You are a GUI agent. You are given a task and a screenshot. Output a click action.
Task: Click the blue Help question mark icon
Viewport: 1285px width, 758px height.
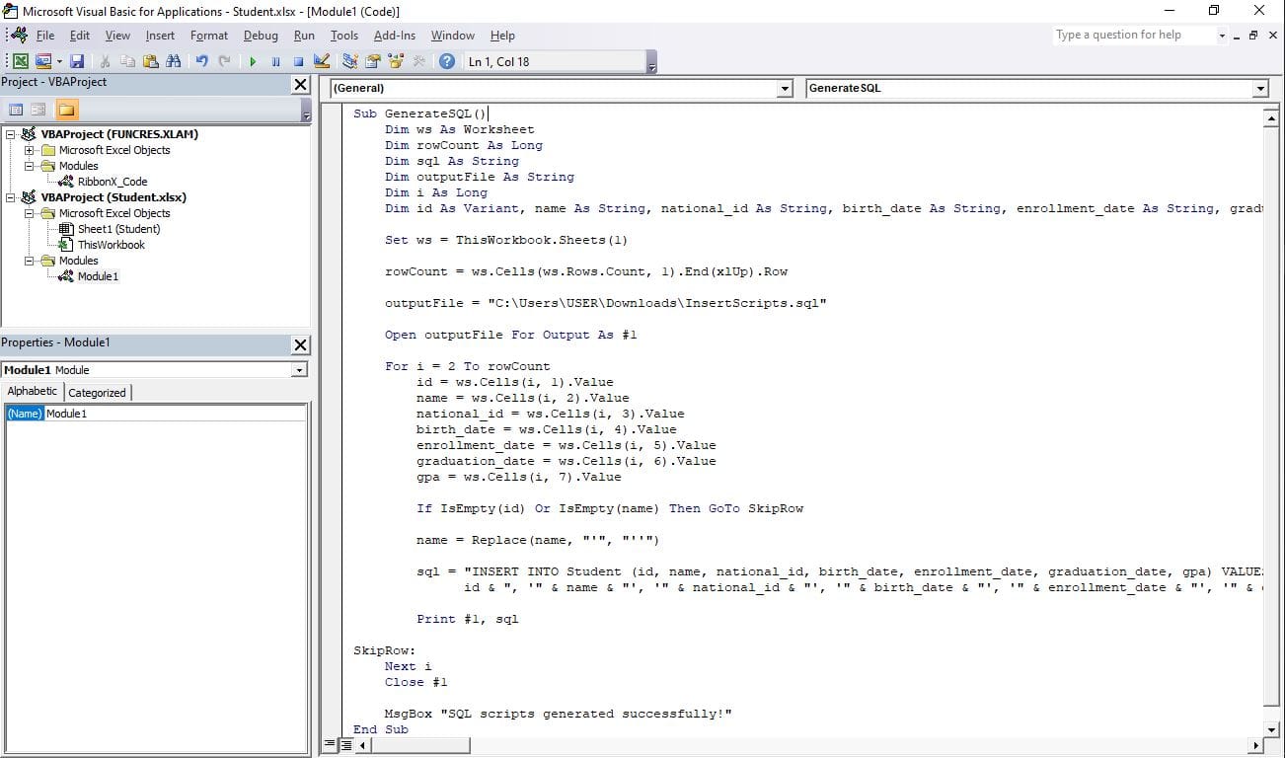447,61
